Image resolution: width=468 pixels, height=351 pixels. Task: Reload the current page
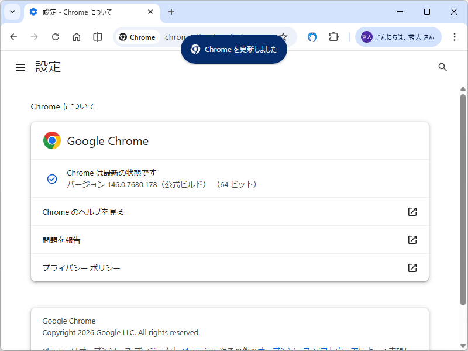click(56, 36)
